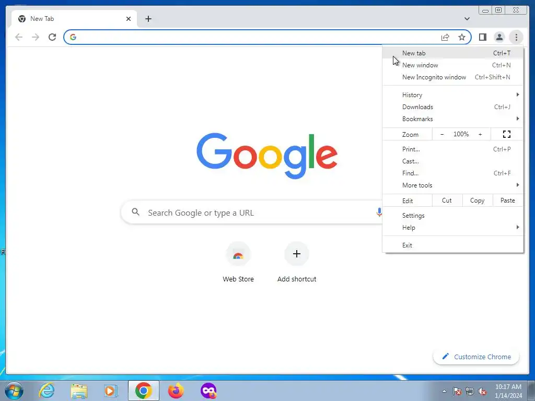The width and height of the screenshot is (535, 401).
Task: Select the New Tab tab
Action: 74,19
